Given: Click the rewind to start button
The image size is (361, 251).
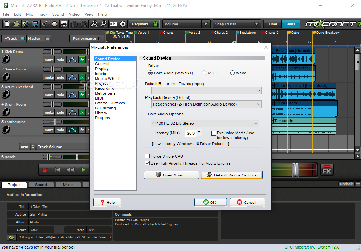Looking at the screenshot, I should tap(57, 170).
